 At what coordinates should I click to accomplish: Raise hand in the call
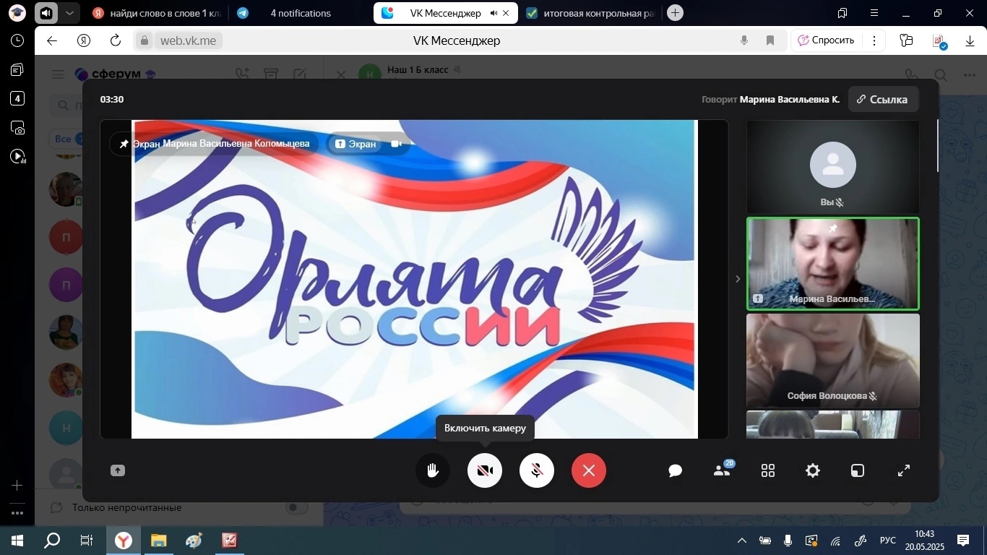433,470
